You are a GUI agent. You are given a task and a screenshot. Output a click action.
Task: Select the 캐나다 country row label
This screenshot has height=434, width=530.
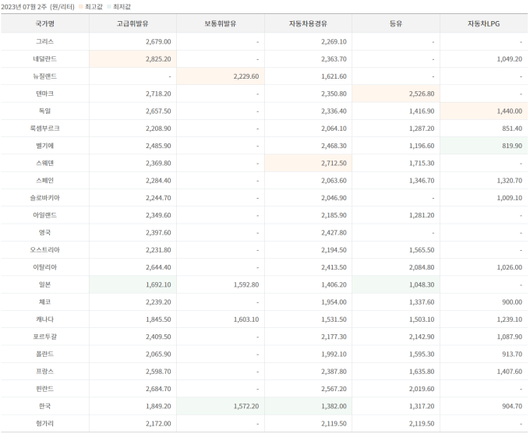coord(44,319)
